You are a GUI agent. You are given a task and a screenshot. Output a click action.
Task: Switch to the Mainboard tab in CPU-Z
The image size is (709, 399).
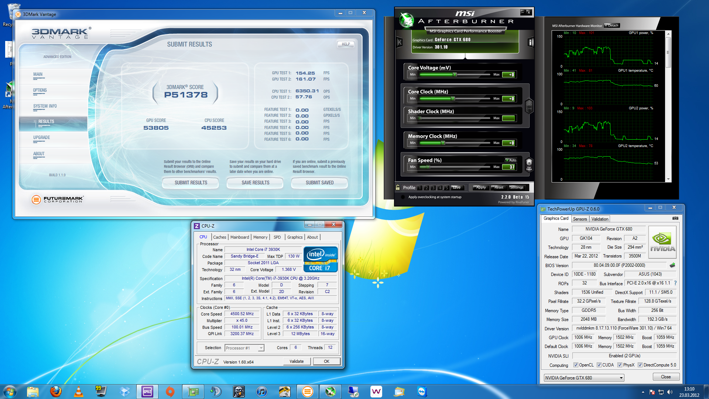(240, 237)
